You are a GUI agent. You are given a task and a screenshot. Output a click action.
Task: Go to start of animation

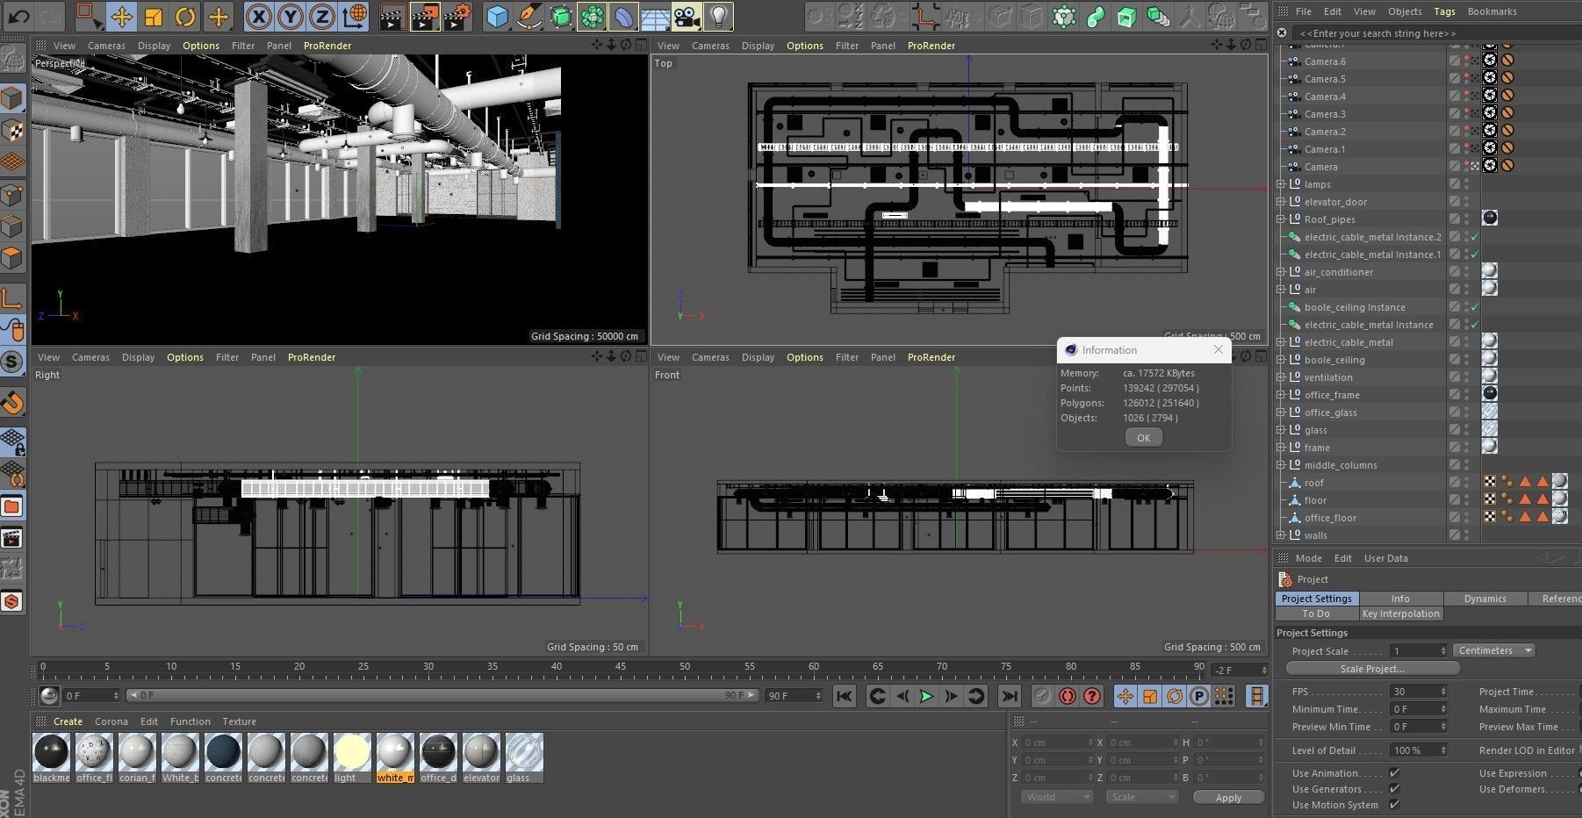(845, 696)
